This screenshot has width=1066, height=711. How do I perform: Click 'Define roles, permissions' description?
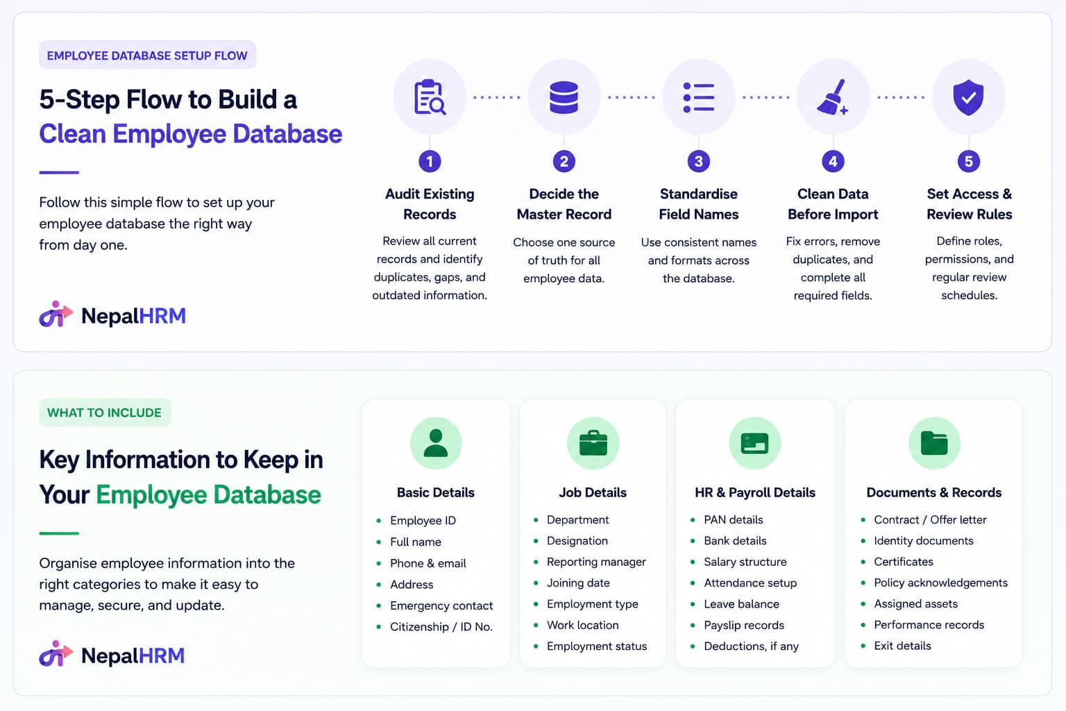pos(969,268)
